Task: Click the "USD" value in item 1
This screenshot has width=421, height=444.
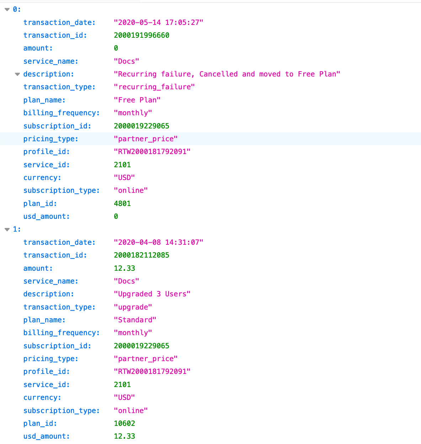Action: (x=124, y=397)
